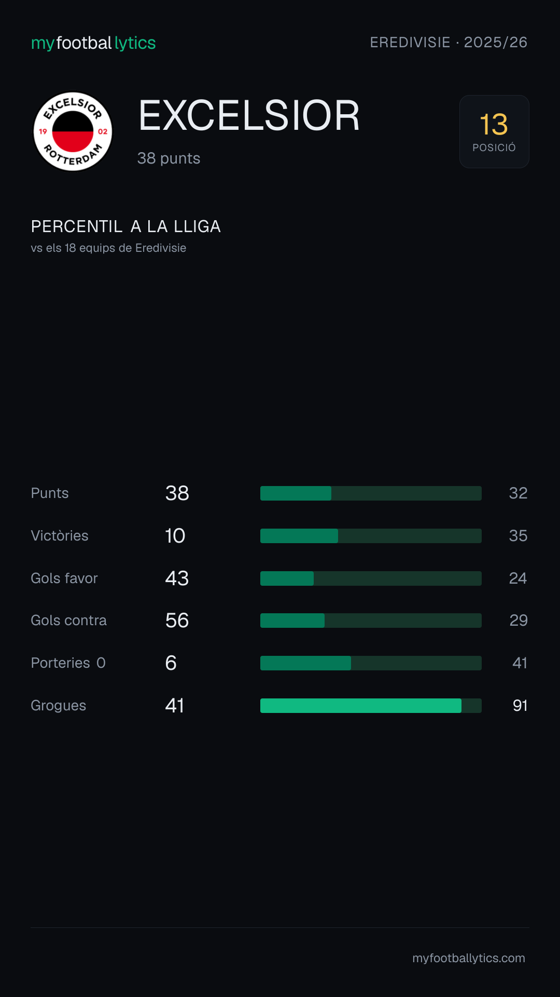
Task: Click the Percentil a la lliga heading
Action: coord(126,226)
